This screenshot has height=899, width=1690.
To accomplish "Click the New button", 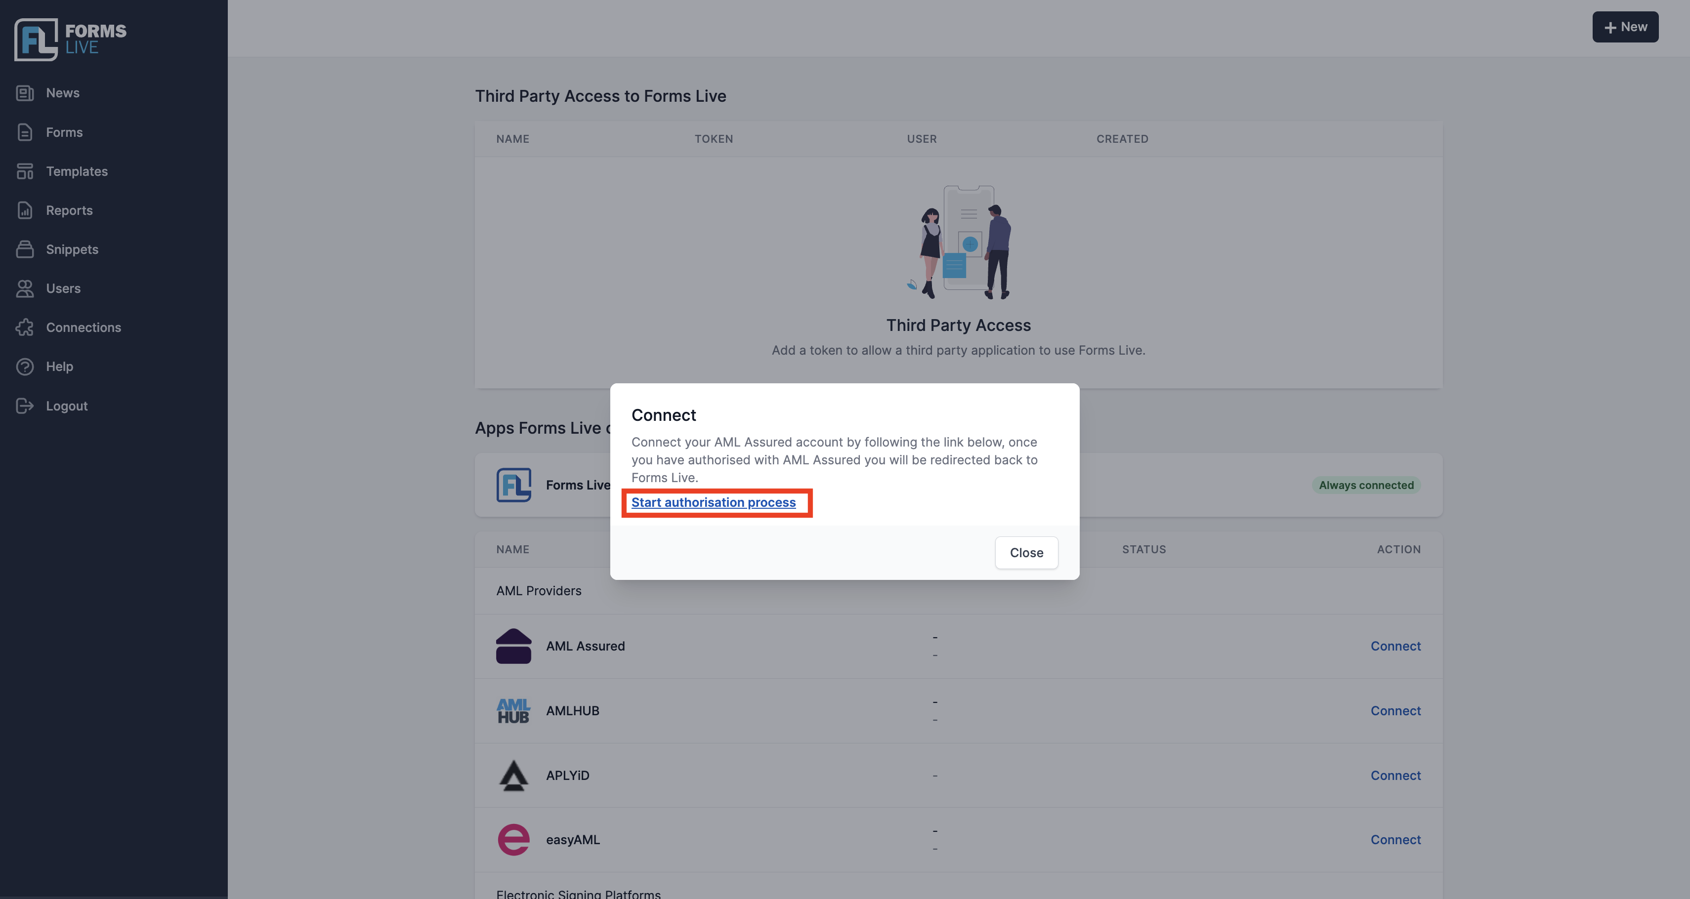I will pyautogui.click(x=1625, y=27).
